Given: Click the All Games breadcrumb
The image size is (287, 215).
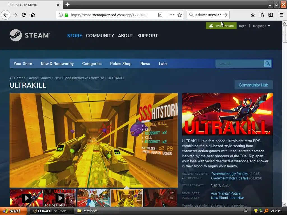Looking at the screenshot, I should click(17, 78).
